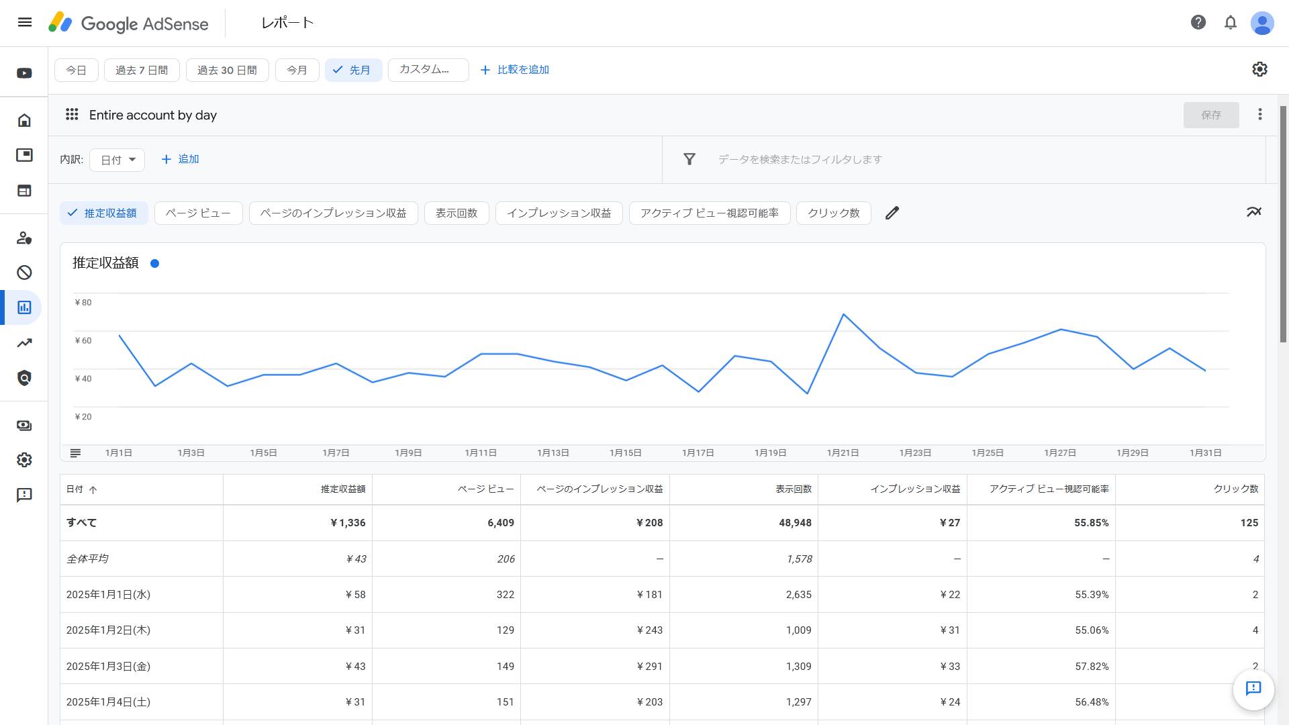Click the 2025年1月2日(木) row date
The image size is (1289, 725).
(108, 630)
